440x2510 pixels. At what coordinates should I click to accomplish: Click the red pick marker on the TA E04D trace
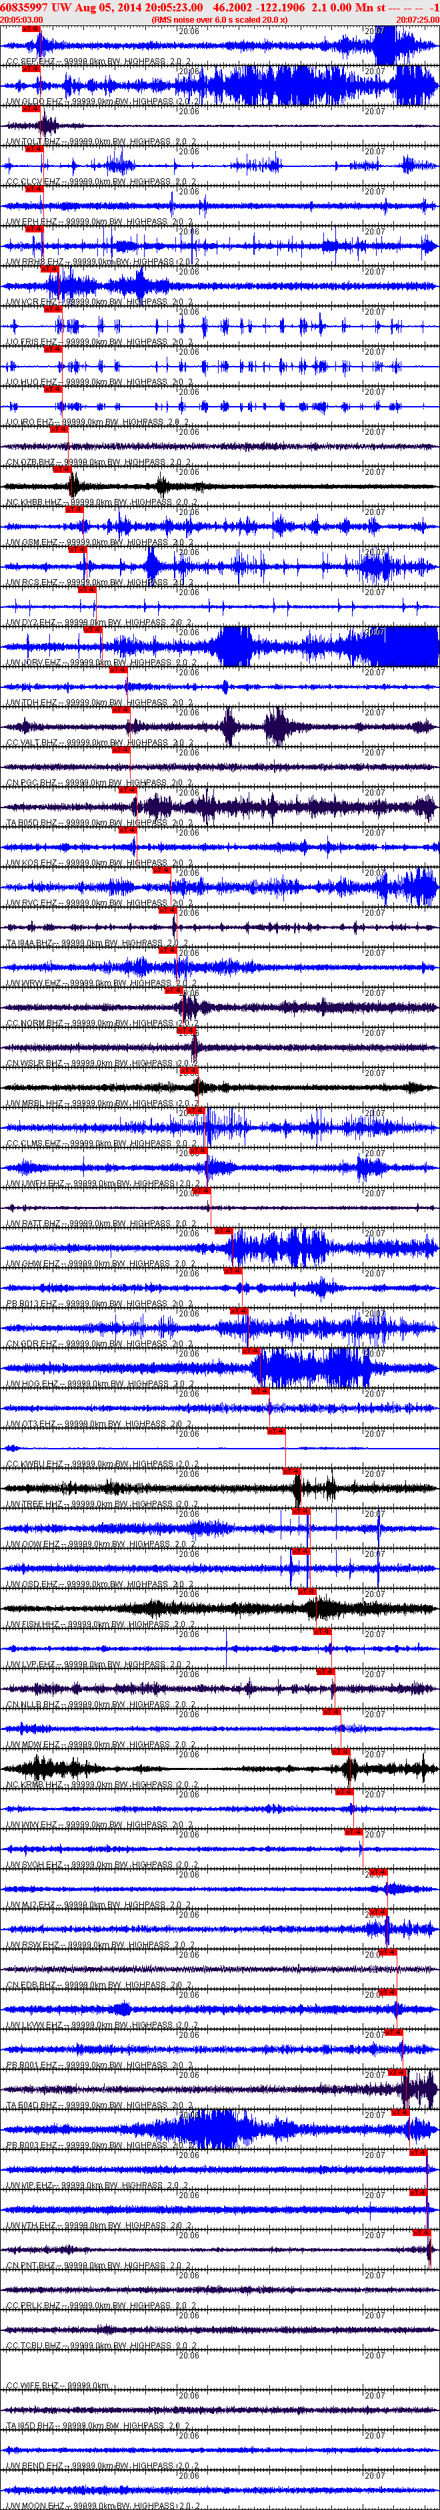coord(397,2072)
